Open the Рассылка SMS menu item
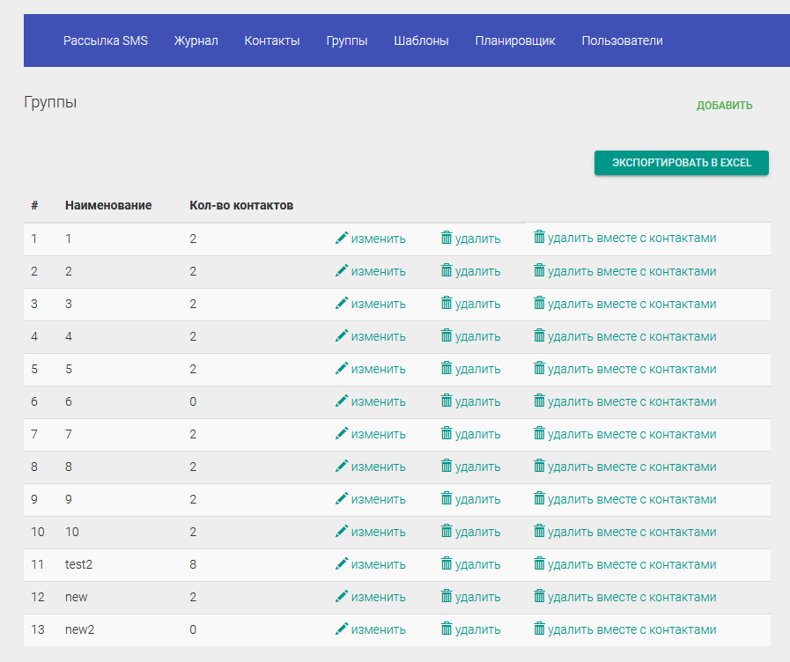The image size is (790, 662). pos(106,40)
